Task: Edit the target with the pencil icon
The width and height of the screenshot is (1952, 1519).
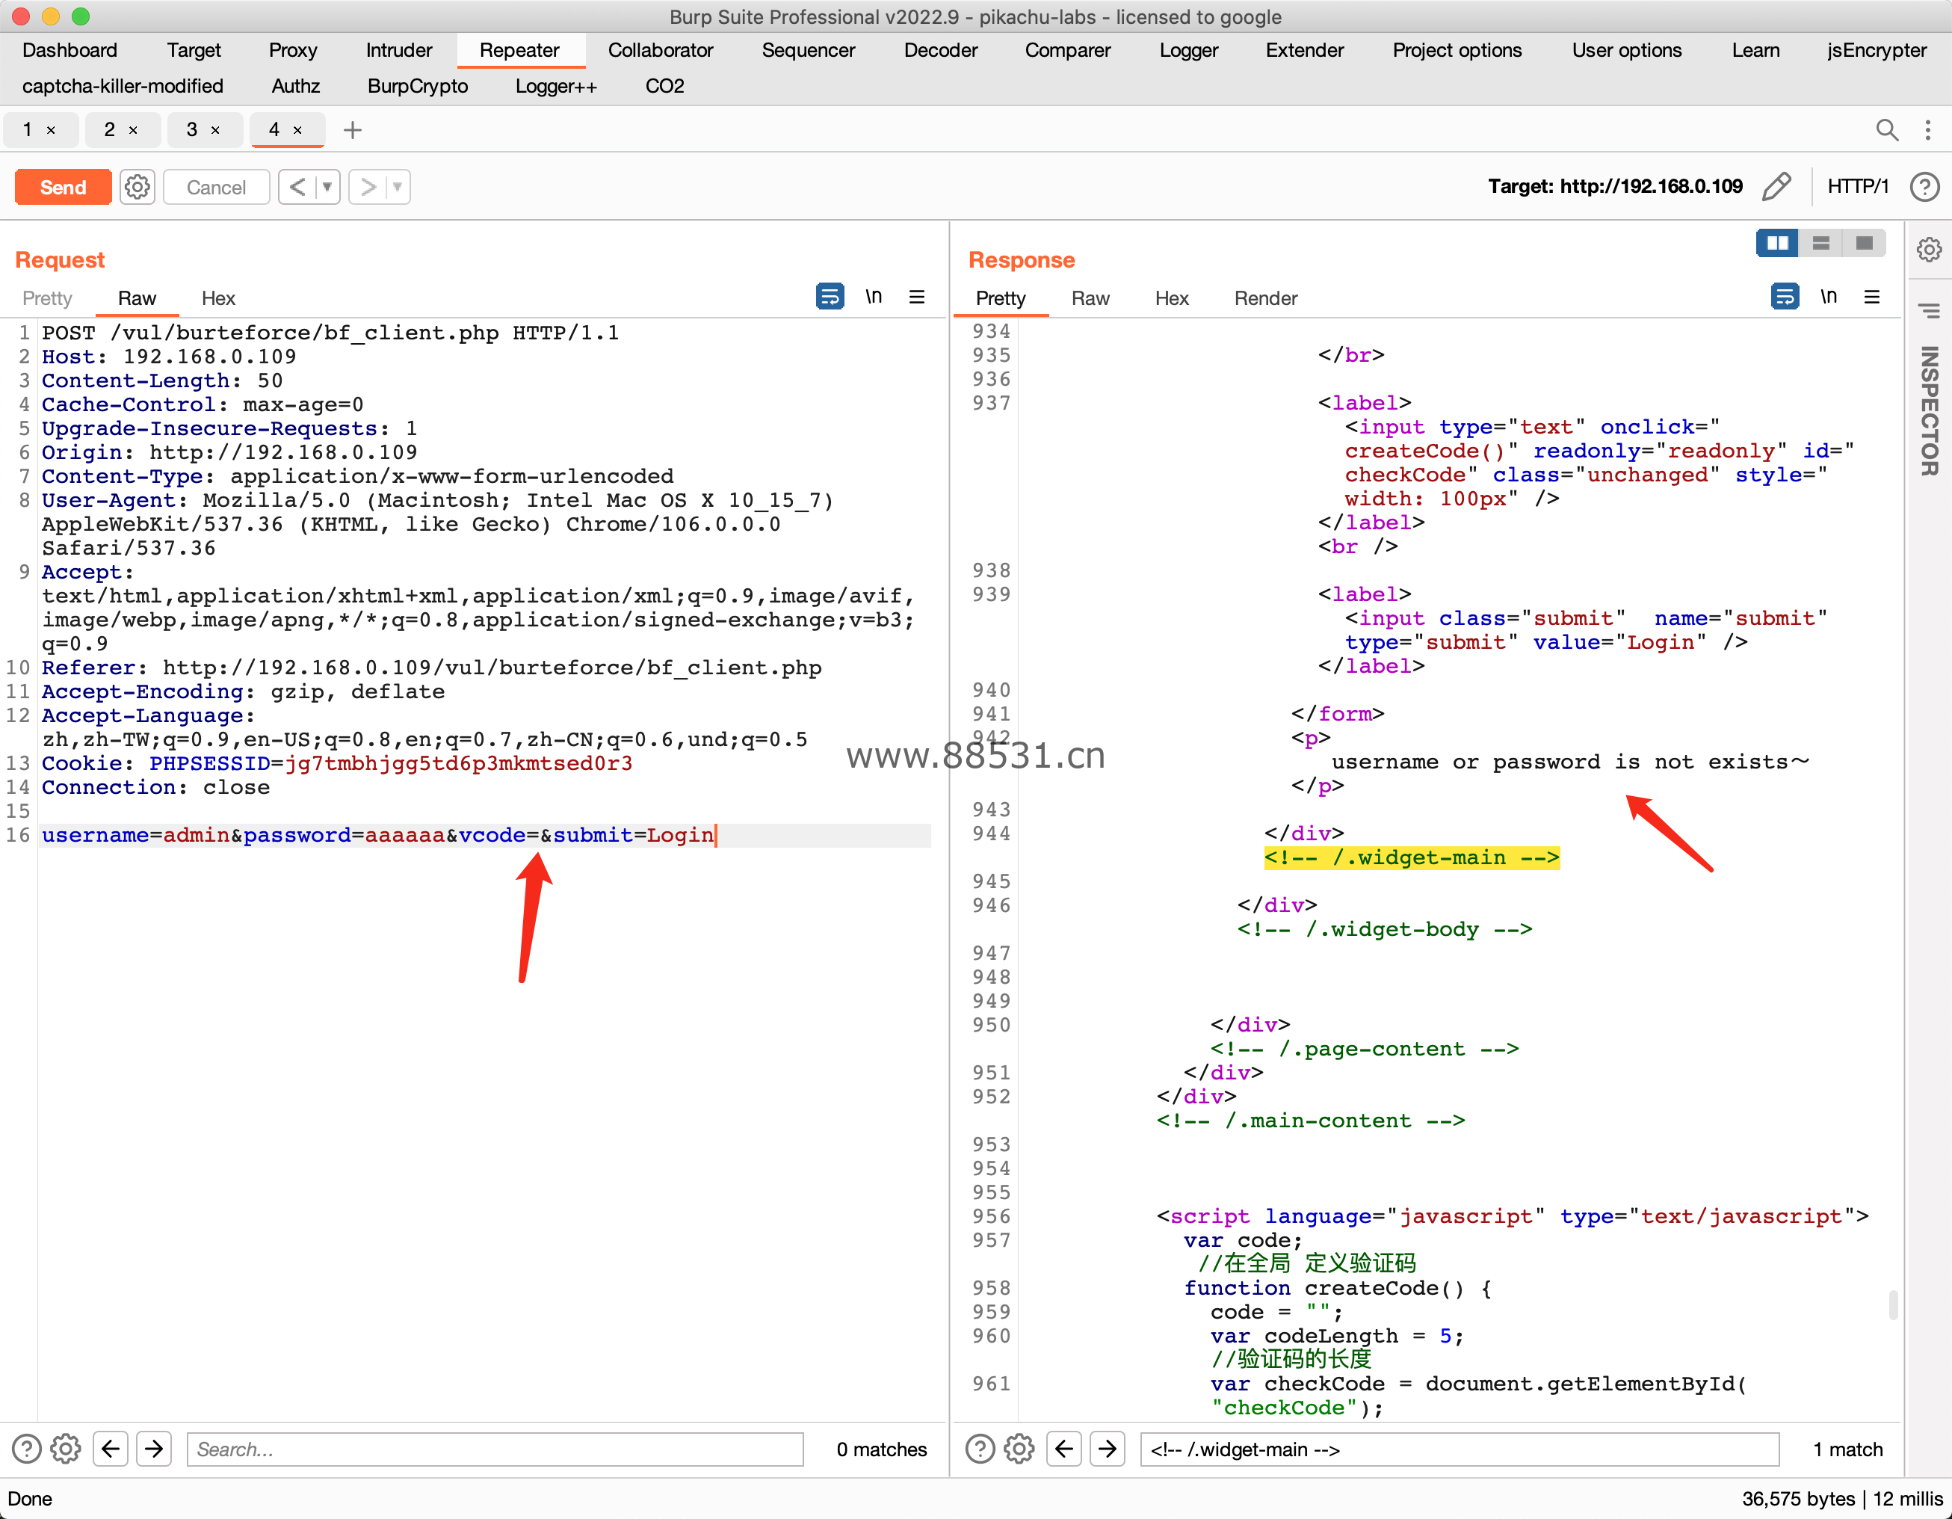Action: [x=1777, y=186]
